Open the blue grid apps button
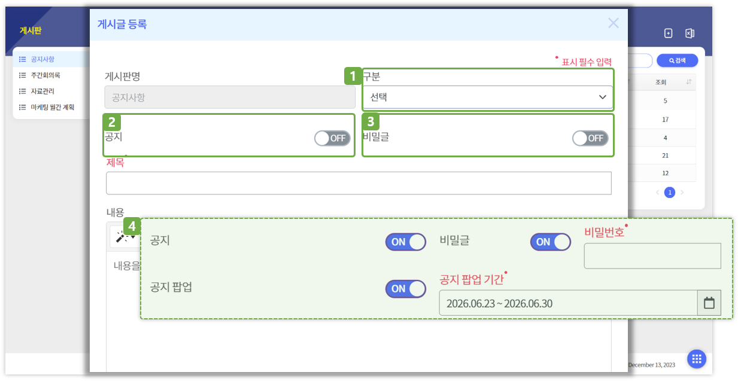 pos(696,359)
